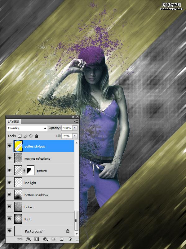Click the layers list scroll down arrow
Screen dimensions: 186x249
tap(77, 234)
